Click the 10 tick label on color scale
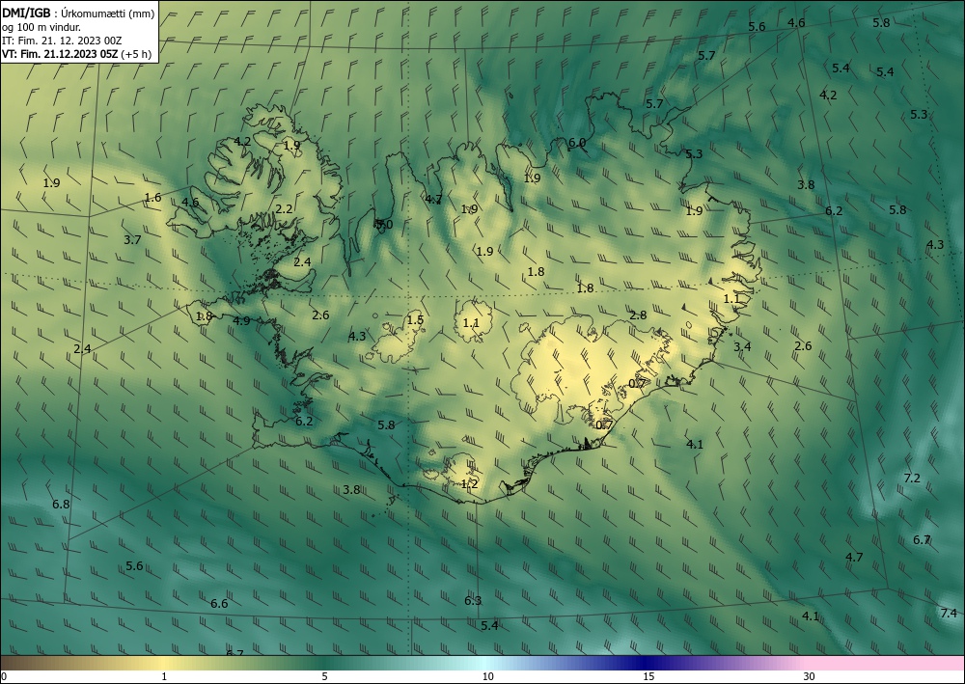This screenshot has width=965, height=684. click(x=488, y=677)
